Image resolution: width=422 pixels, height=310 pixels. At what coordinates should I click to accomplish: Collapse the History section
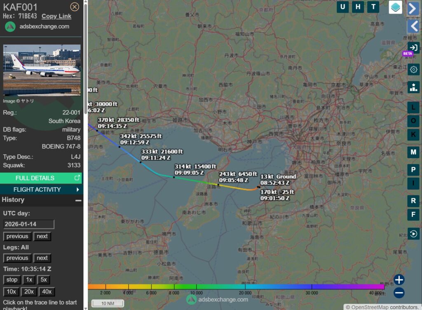click(78, 200)
